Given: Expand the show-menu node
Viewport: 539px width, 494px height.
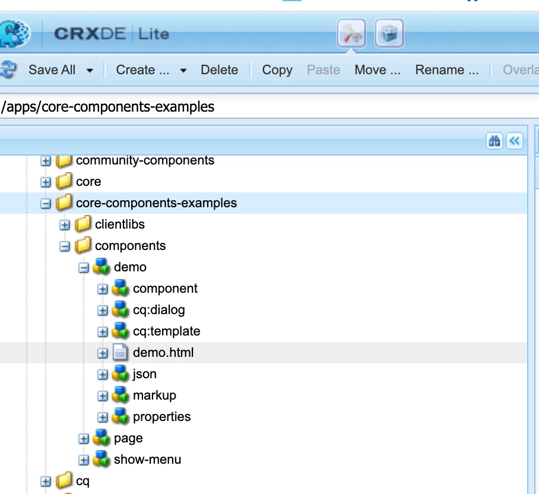Looking at the screenshot, I should pos(84,460).
